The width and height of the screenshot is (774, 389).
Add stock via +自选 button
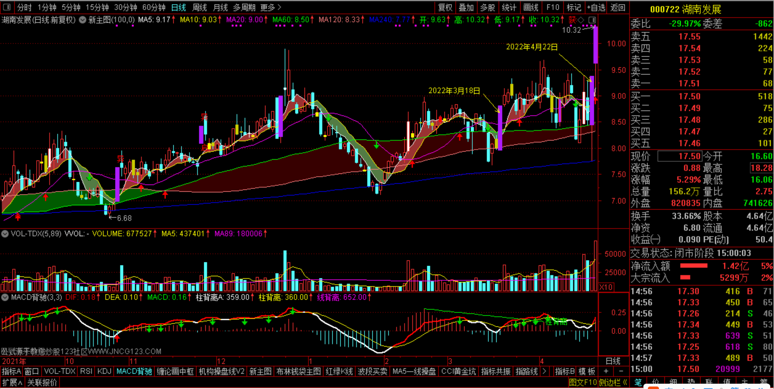click(596, 7)
